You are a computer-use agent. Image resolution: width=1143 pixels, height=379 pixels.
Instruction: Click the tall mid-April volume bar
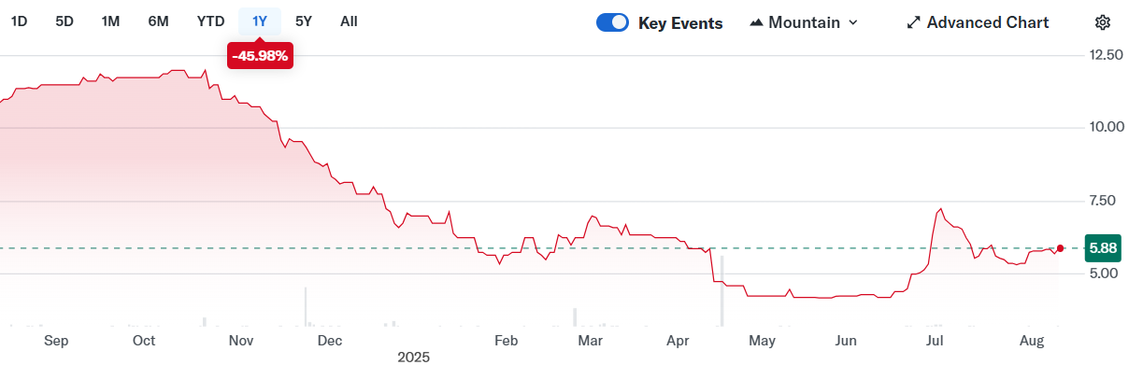tap(722, 299)
